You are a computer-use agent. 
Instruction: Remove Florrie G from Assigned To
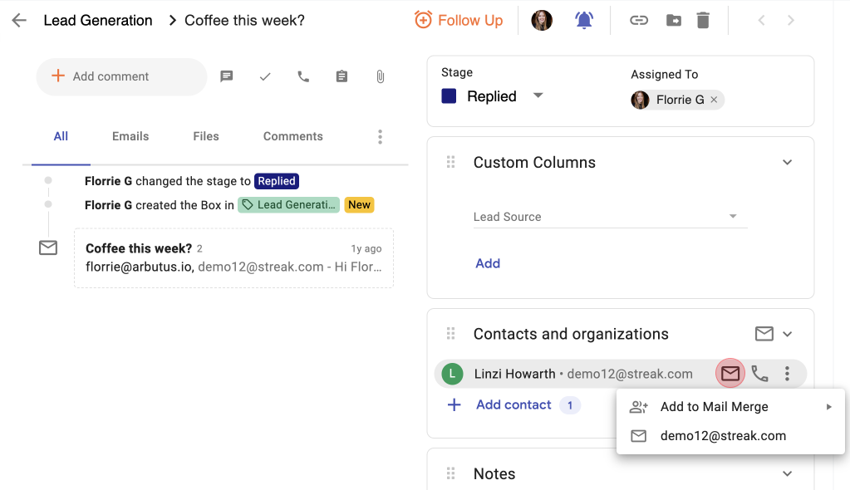click(714, 100)
